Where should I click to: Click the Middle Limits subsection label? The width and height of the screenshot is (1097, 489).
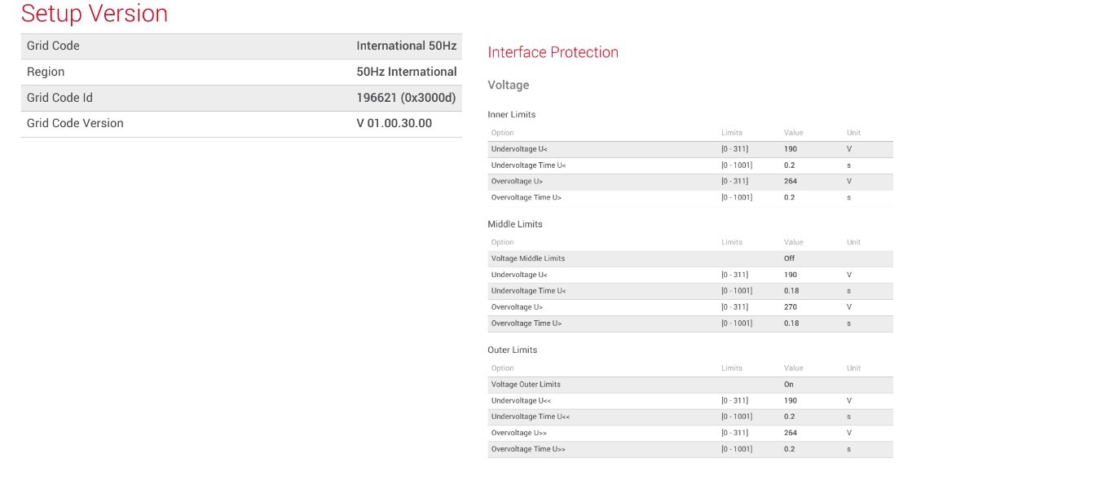[514, 224]
